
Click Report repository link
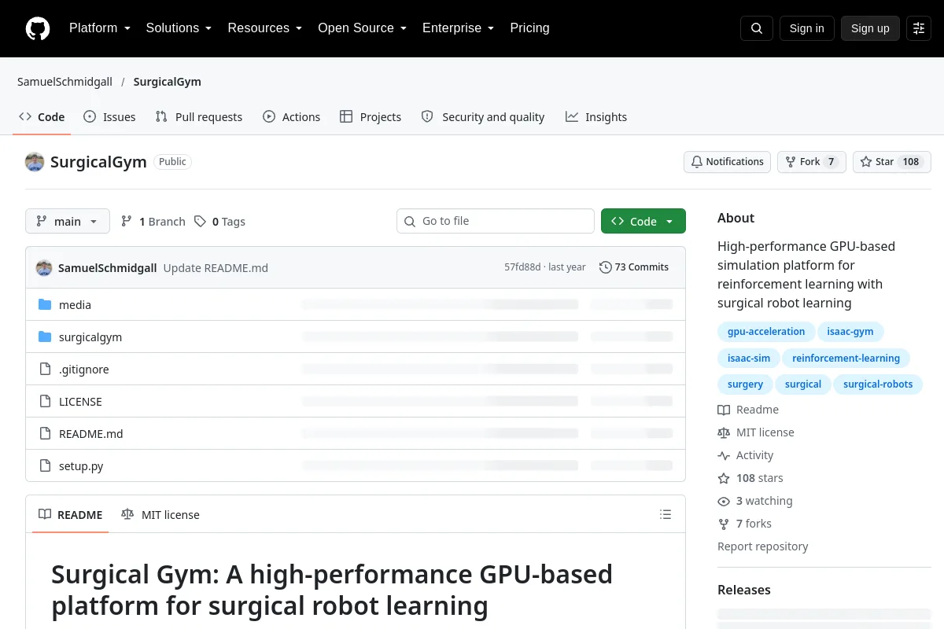762,546
